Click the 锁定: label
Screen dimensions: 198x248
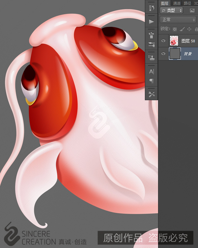(x=165, y=29)
